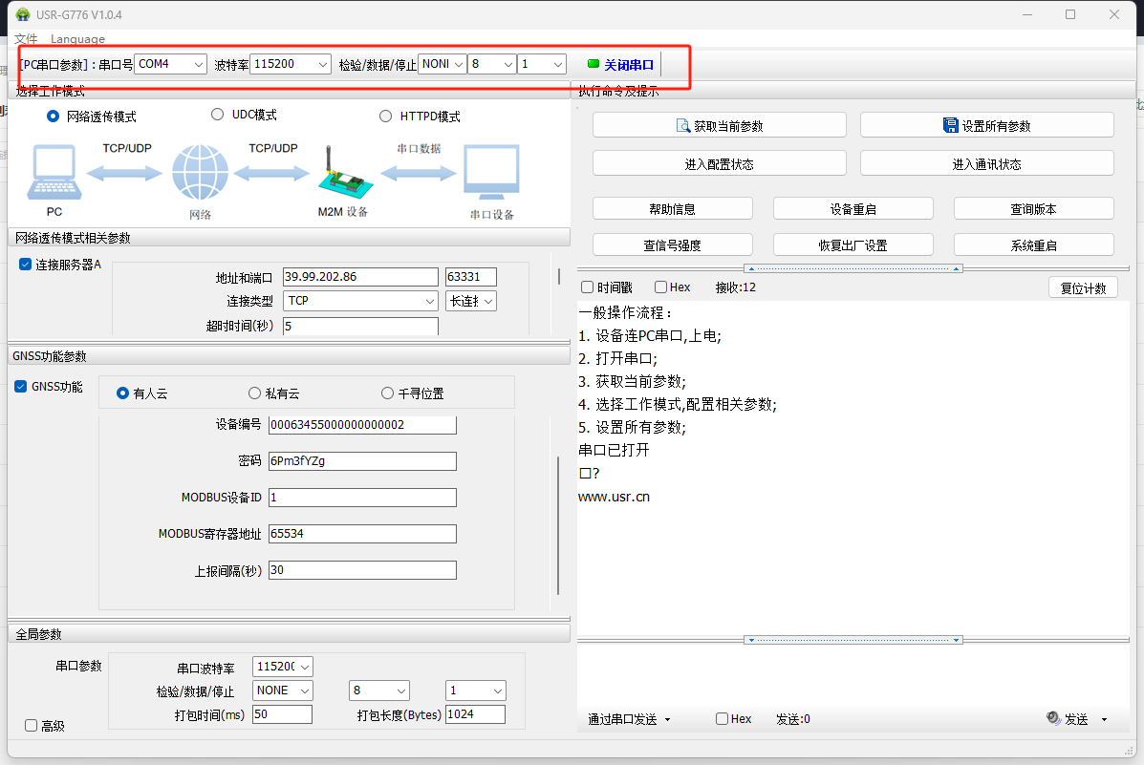Click the 发送 speaker send icon

[x=1053, y=718]
